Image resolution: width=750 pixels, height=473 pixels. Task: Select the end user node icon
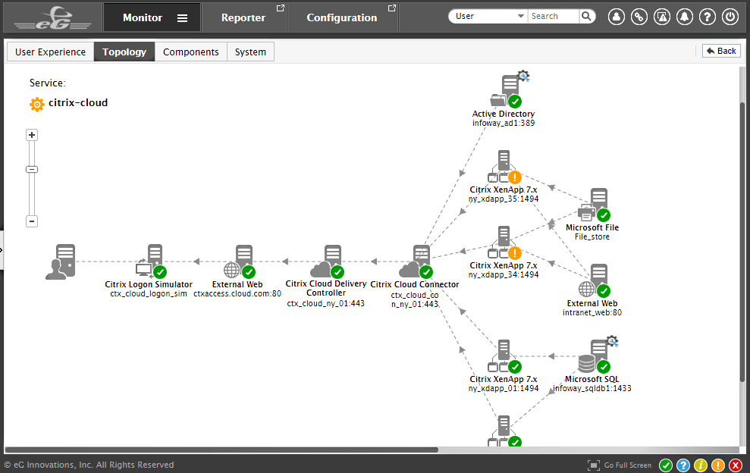pyautogui.click(x=61, y=262)
